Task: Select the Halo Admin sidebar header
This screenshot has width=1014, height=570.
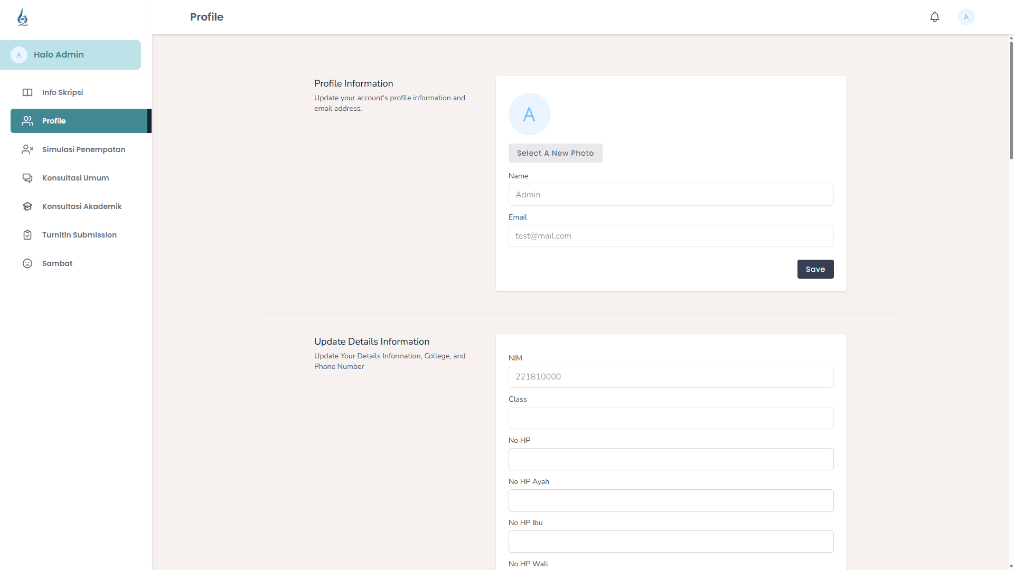Action: tap(70, 55)
